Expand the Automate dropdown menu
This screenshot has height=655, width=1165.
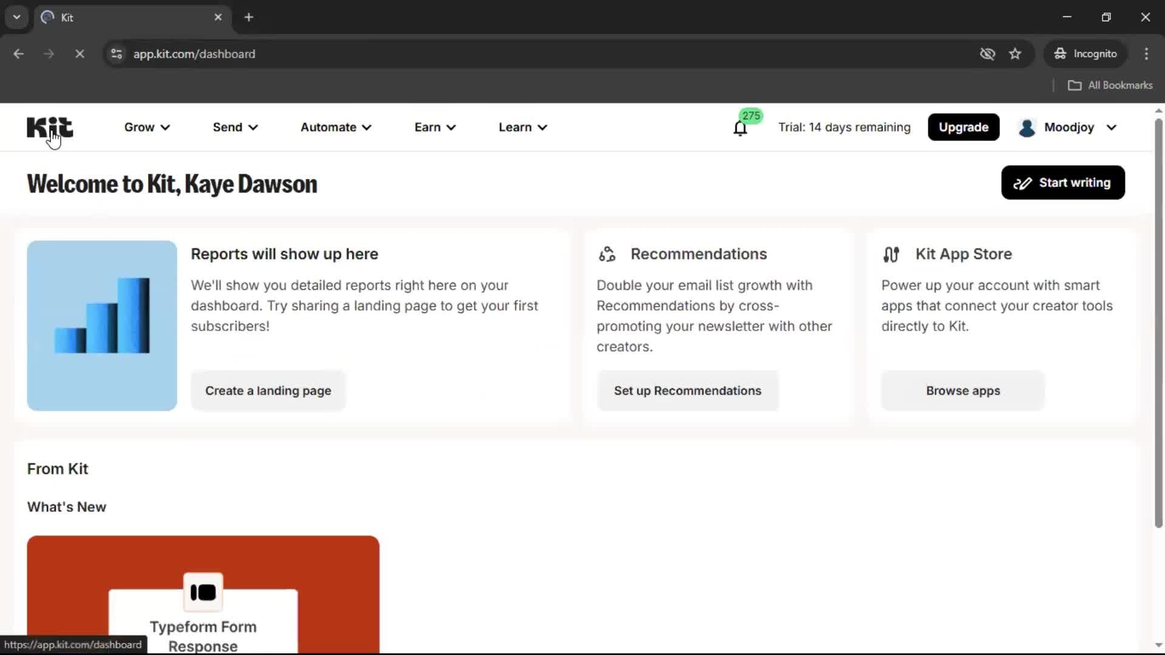336,127
